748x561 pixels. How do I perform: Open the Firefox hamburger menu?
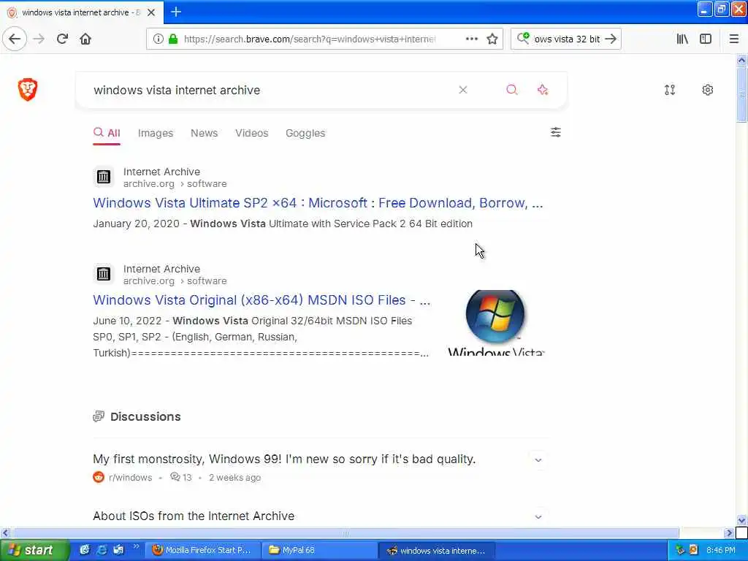pos(734,39)
